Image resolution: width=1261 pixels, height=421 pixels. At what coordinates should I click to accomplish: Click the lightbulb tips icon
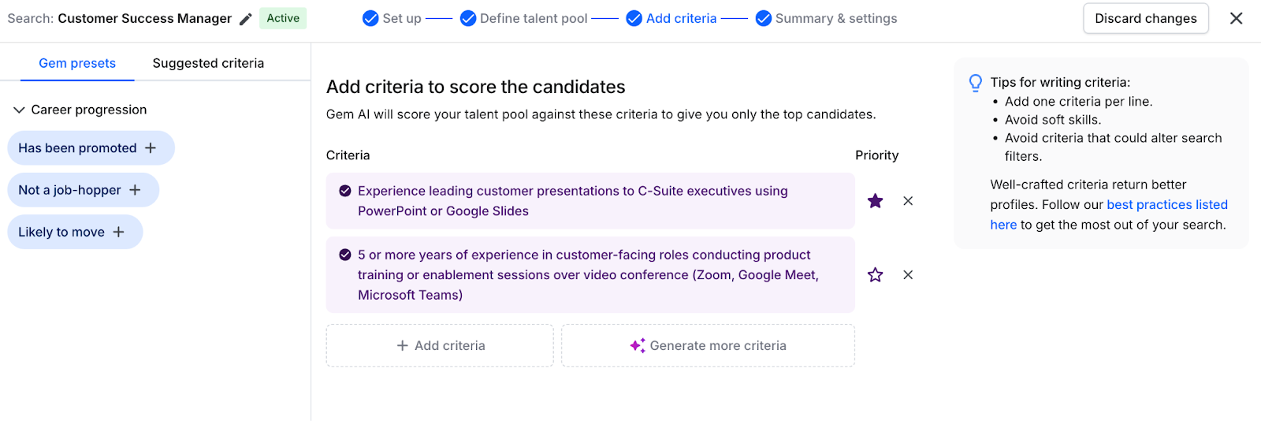(976, 83)
